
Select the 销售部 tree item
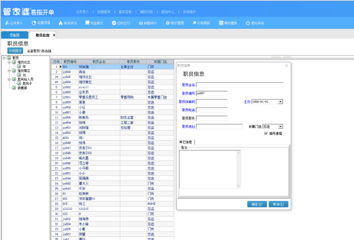[x=22, y=88]
